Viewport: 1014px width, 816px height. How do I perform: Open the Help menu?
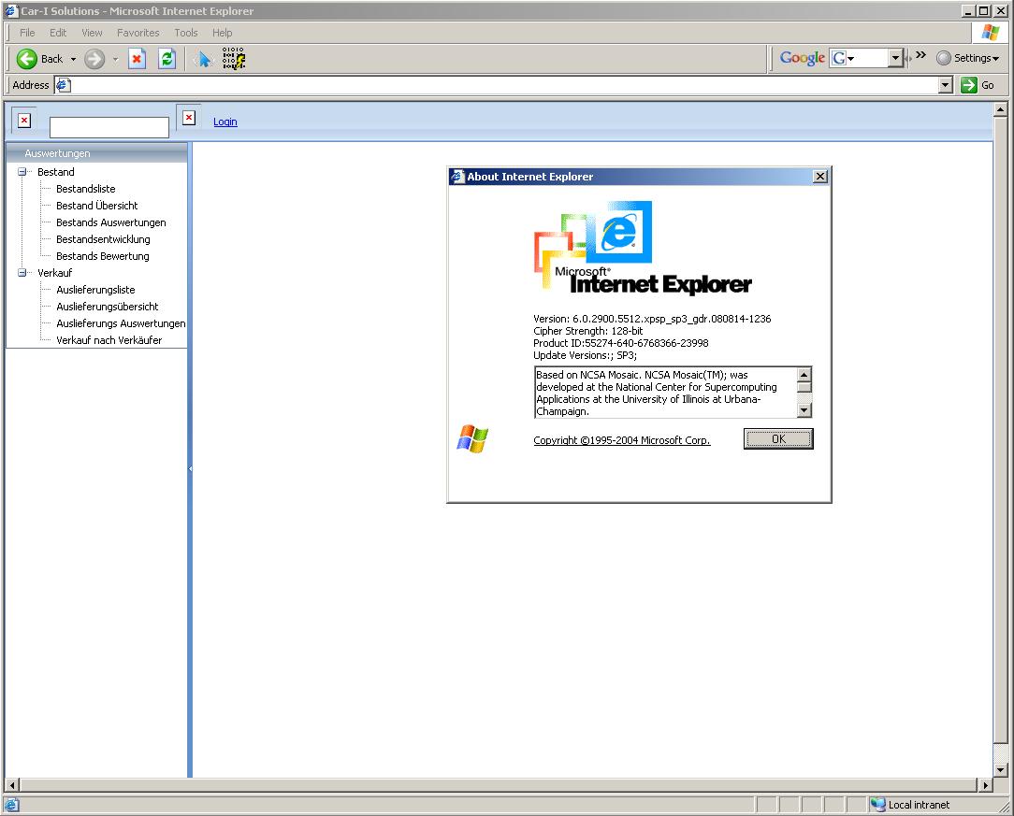(x=222, y=33)
